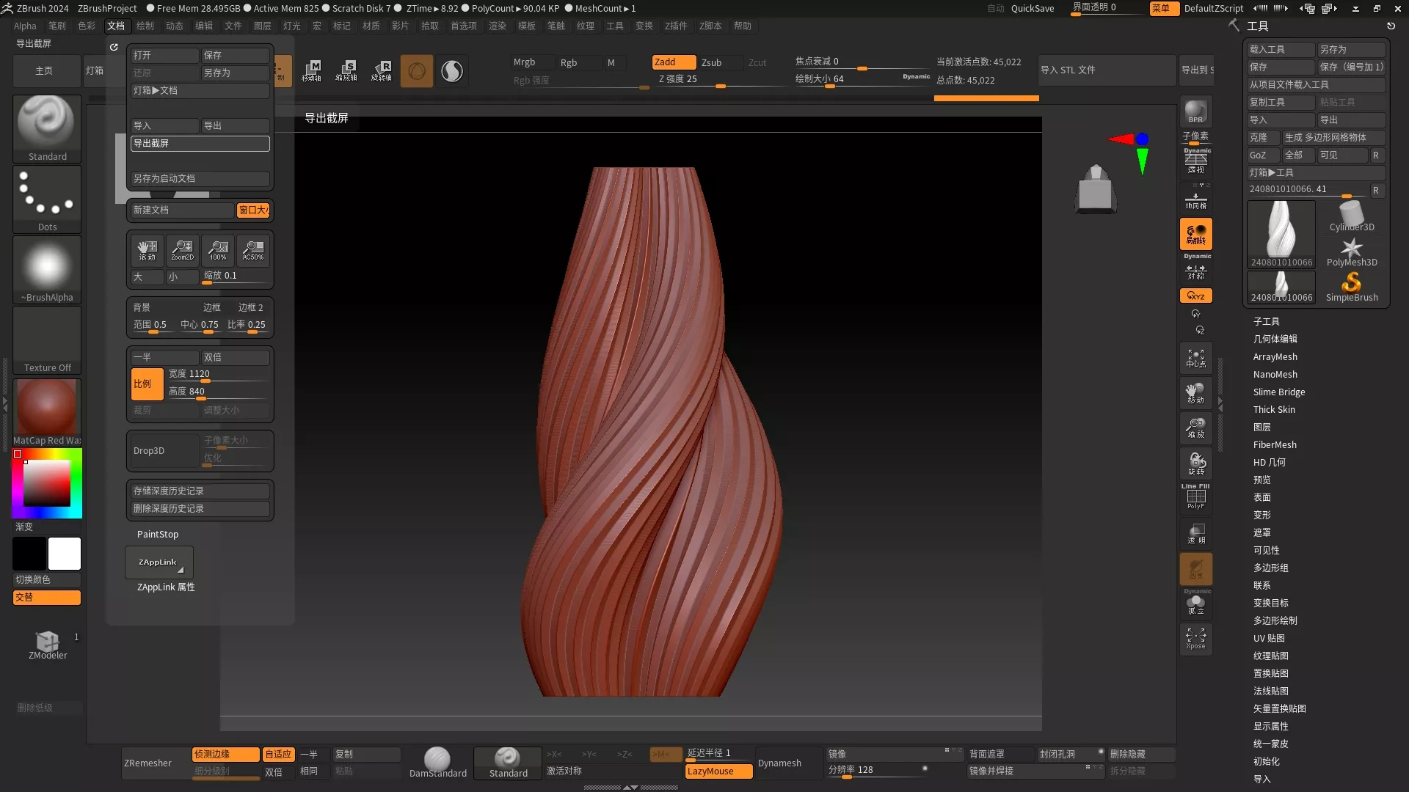Screen dimensions: 1409x792
Task: Click 导出截屏 export screenshot button
Action: pos(200,143)
